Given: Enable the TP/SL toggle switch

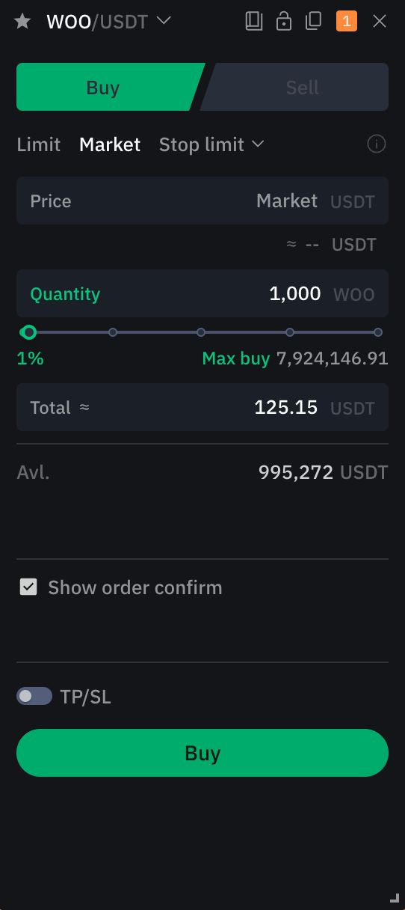Looking at the screenshot, I should point(34,696).
